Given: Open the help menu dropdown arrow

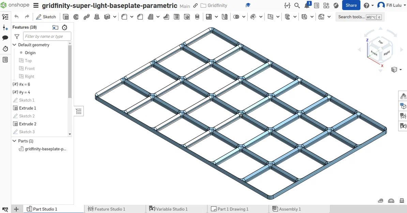Looking at the screenshot, I should pos(373,5).
